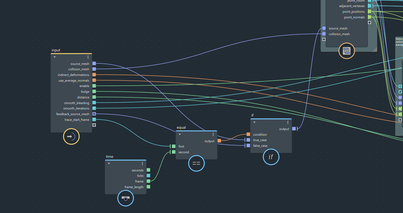Click the "if" circle badge under the if node
The height and width of the screenshot is (213, 403).
tap(271, 157)
